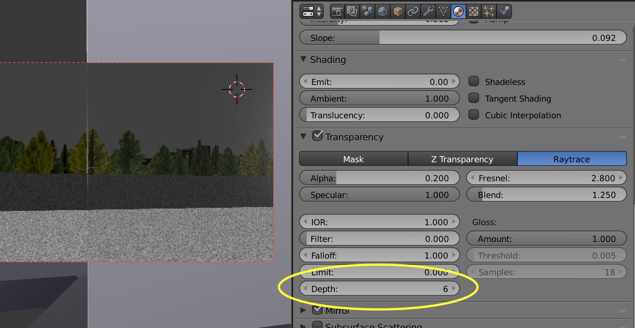The width and height of the screenshot is (635, 328).
Task: Enable Cubic Interpolation checkbox
Action: [x=474, y=115]
